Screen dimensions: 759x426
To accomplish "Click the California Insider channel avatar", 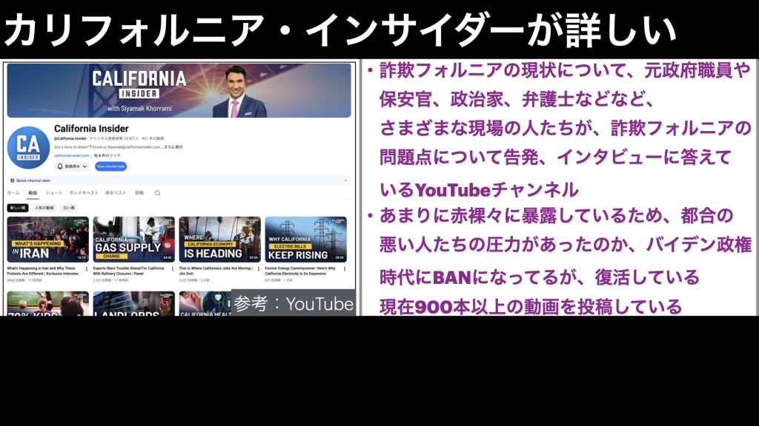I will 28,146.
